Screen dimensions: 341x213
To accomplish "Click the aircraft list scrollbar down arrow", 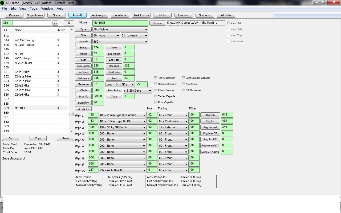I will [x=71, y=131].
